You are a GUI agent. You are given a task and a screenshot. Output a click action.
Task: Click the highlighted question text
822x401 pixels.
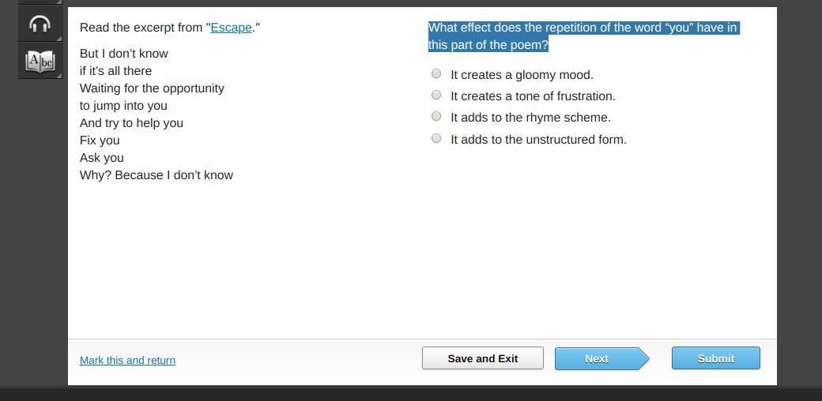(582, 36)
